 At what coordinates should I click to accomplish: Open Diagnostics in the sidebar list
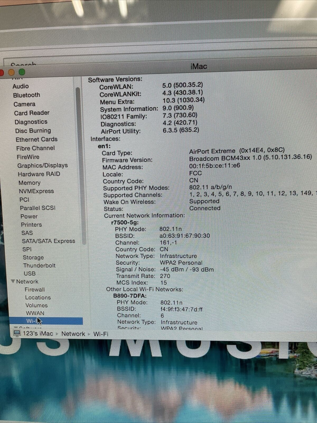point(31,122)
